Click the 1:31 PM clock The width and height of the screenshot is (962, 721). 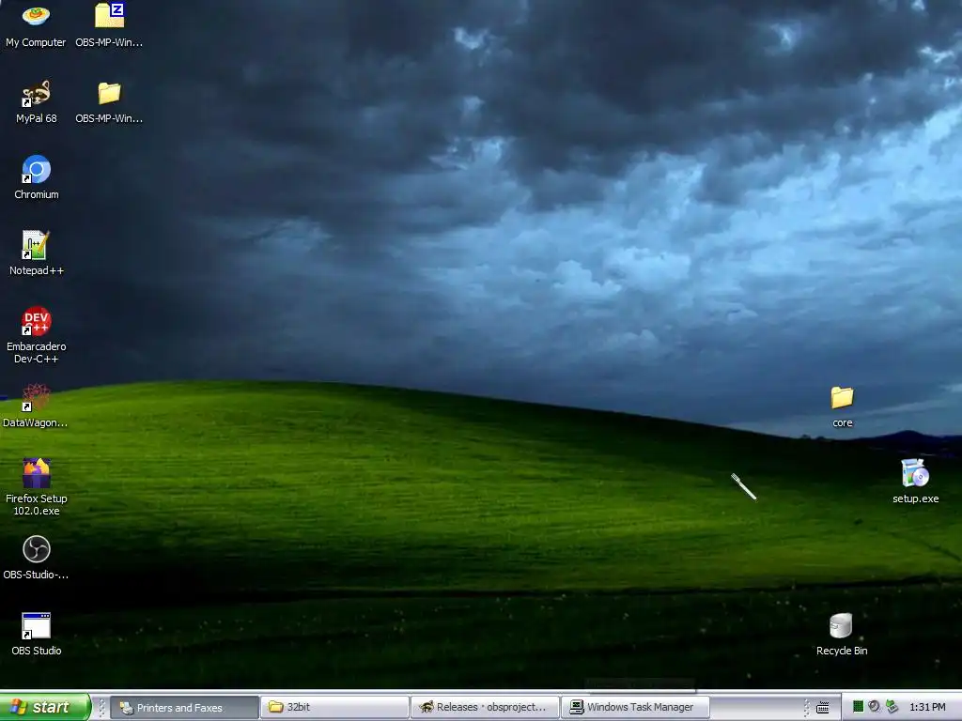(927, 708)
